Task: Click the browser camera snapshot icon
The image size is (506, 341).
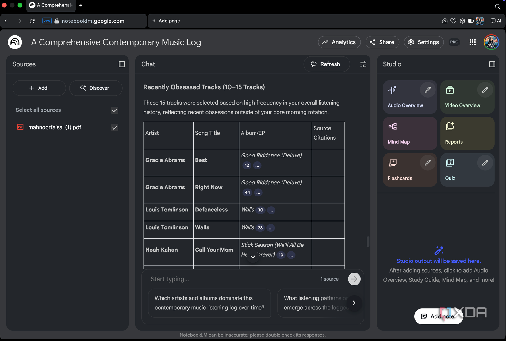Action: point(444,21)
